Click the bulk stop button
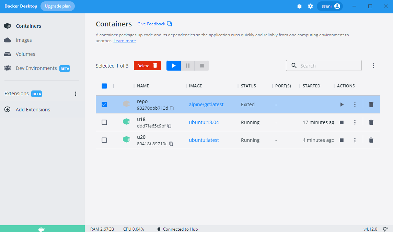 202,65
